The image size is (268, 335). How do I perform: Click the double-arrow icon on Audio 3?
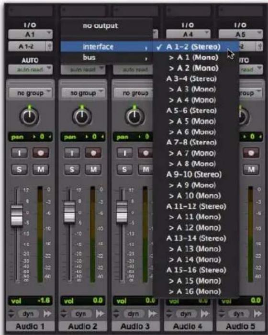pyautogui.click(x=153, y=313)
